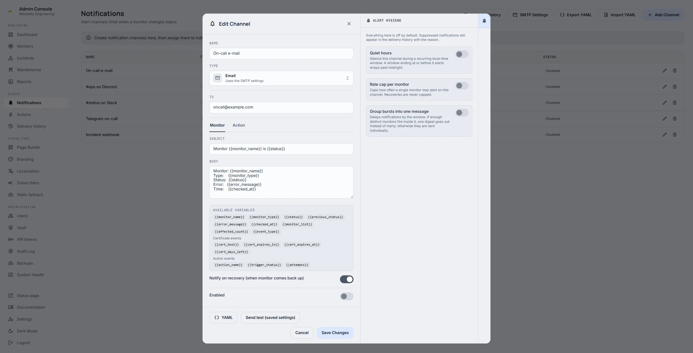This screenshot has height=353, width=693.
Task: Enable Rate cap per monitor toggle
Action: point(462,86)
